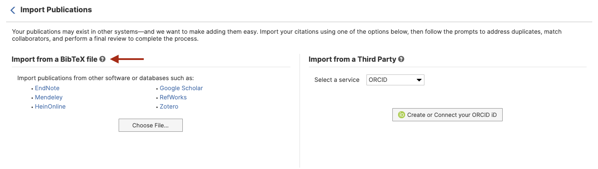The image size is (598, 169).
Task: Click the red arrow pointing at BibTeX help
Action: (127, 59)
